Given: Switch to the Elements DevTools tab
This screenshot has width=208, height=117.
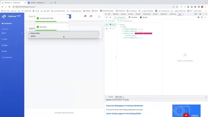Looking at the screenshot, I should click(x=116, y=14).
